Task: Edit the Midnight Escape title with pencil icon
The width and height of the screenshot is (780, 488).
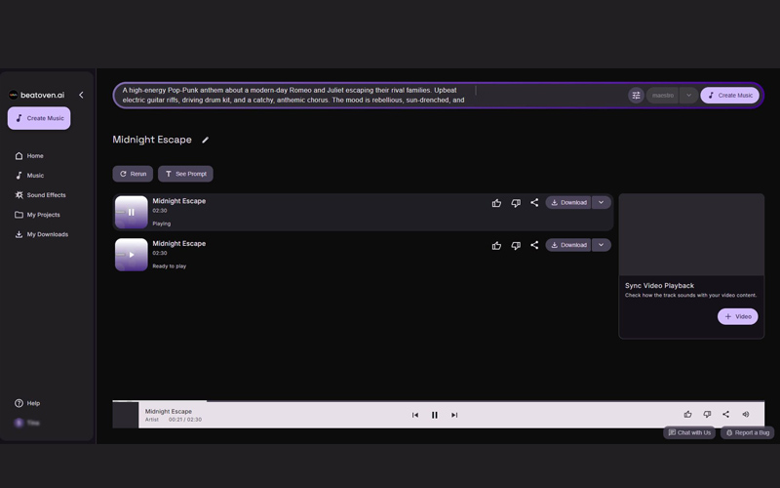Action: tap(205, 140)
